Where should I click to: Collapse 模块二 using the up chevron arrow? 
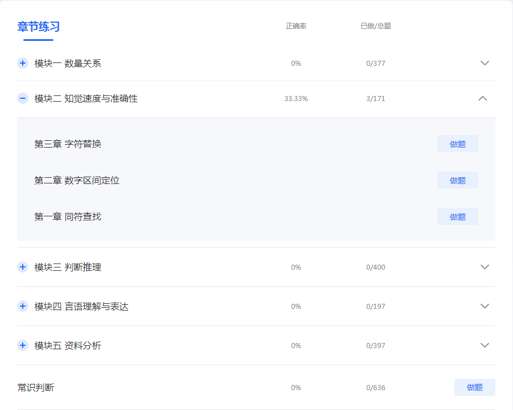point(483,98)
